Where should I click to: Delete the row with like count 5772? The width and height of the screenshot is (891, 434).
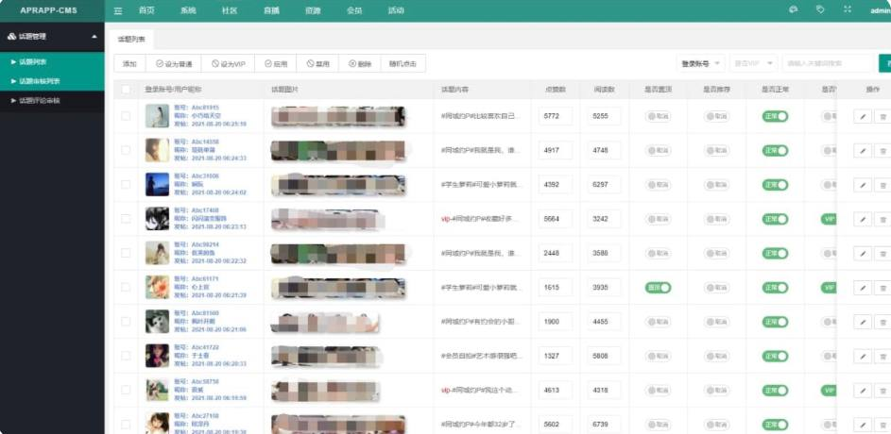[x=882, y=116]
